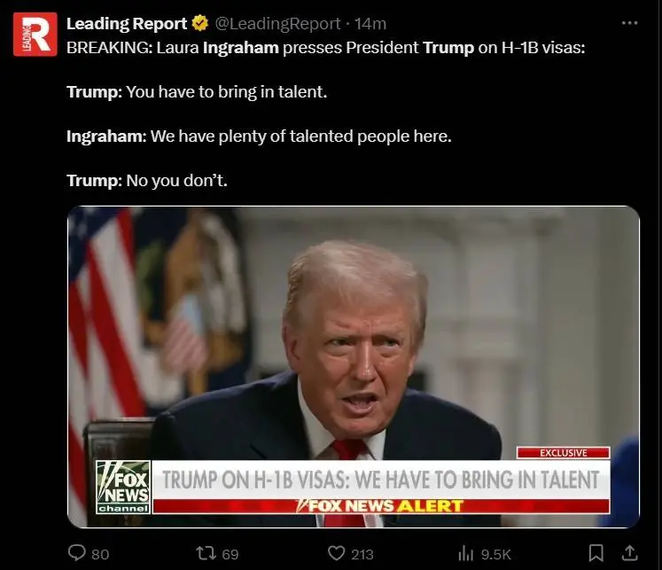The width and height of the screenshot is (662, 570).
Task: Click bold "Ingraham" in the BREAKING line
Action: 241,48
